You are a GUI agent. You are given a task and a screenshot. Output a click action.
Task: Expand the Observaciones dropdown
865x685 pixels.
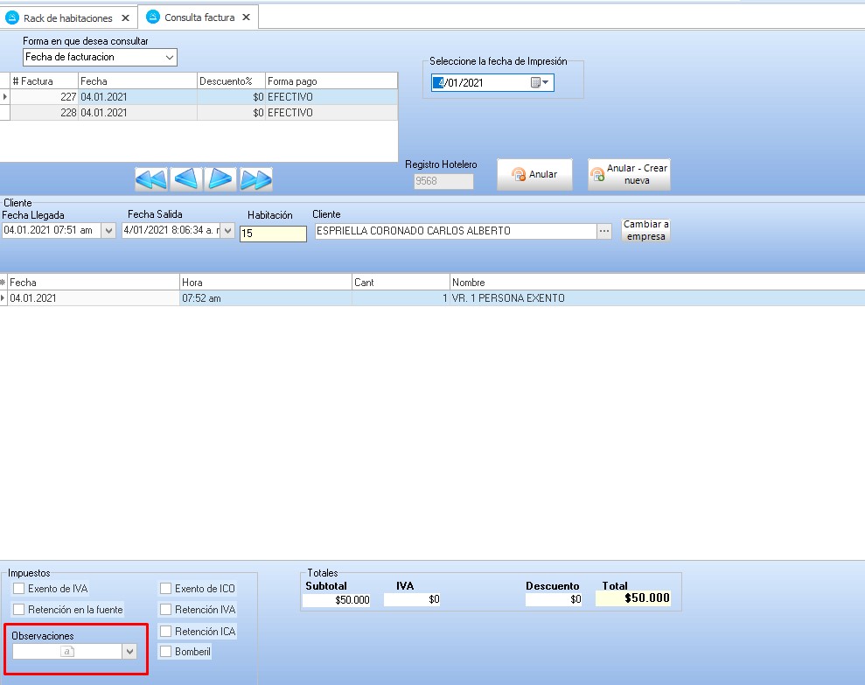pos(129,652)
